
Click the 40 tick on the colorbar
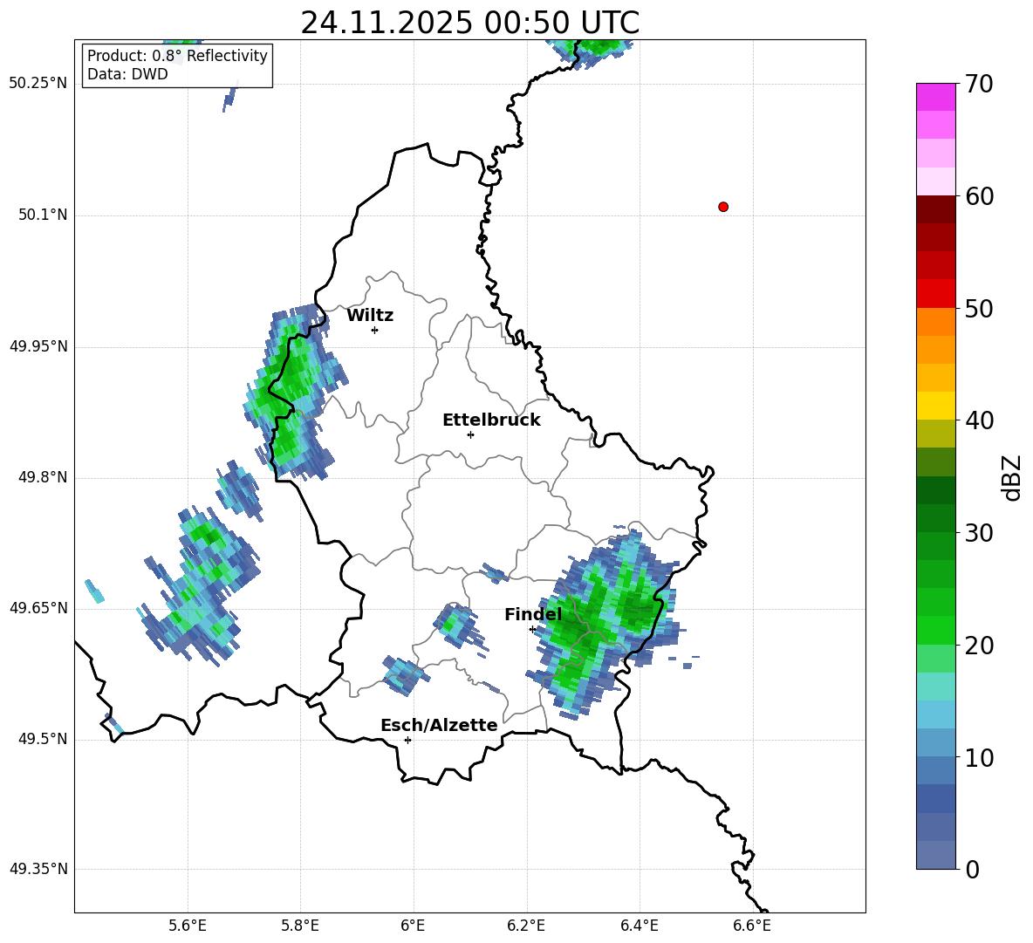pyautogui.click(x=978, y=420)
